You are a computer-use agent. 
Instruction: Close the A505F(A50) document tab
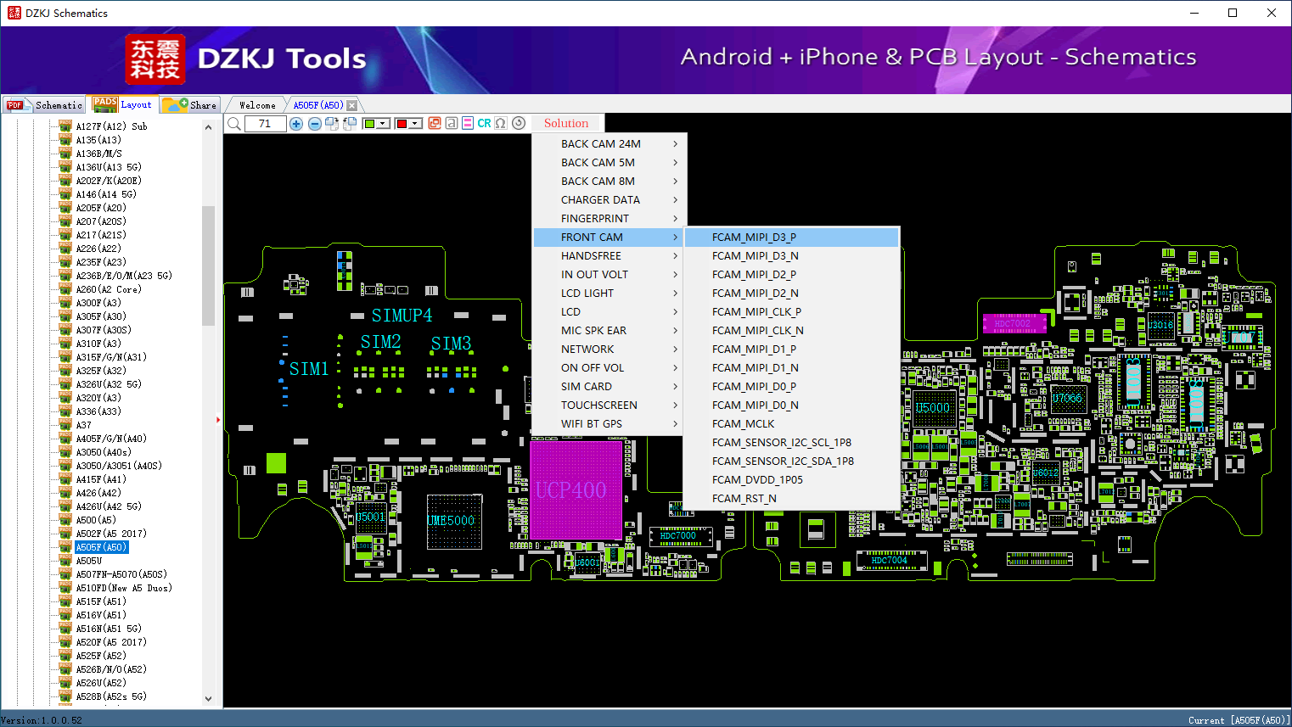tap(352, 105)
